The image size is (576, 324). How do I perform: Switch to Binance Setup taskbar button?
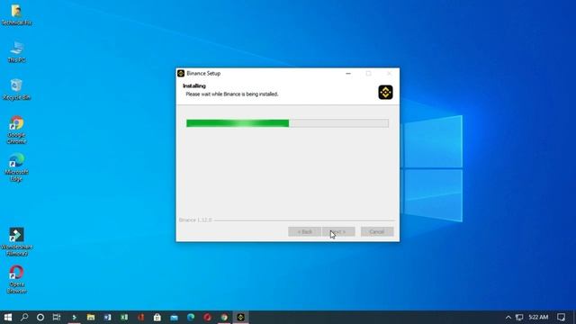click(x=240, y=317)
